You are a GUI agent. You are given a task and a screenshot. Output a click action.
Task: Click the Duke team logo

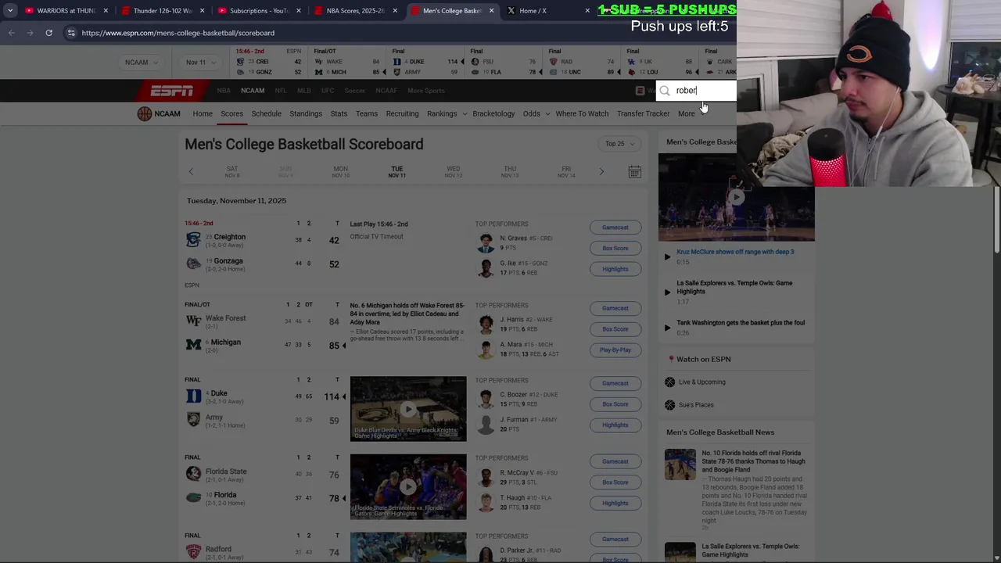[193, 396]
